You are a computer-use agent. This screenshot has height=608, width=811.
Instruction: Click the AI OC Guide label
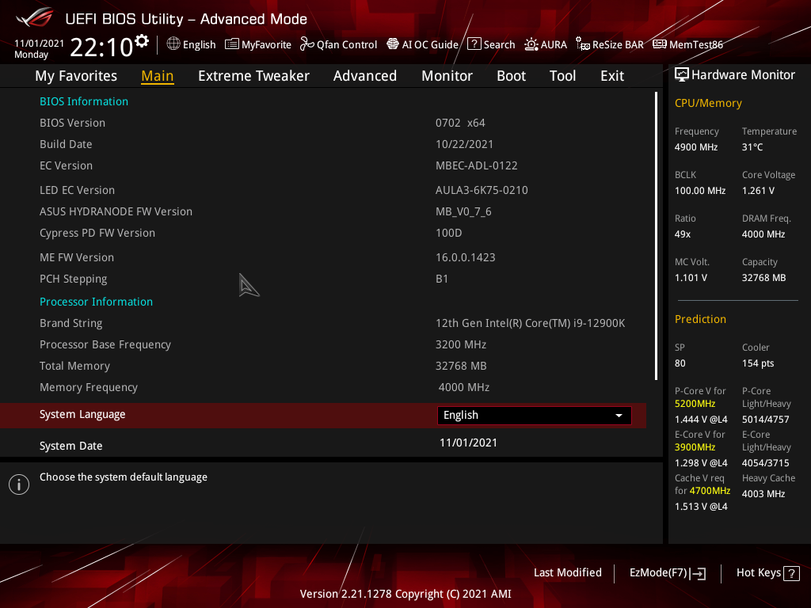[430, 45]
